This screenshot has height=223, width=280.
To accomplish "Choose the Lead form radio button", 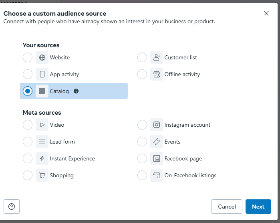I will pyautogui.click(x=28, y=142).
